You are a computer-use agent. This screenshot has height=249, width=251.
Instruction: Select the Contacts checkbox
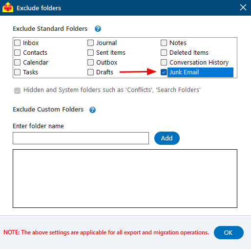coord(17,53)
